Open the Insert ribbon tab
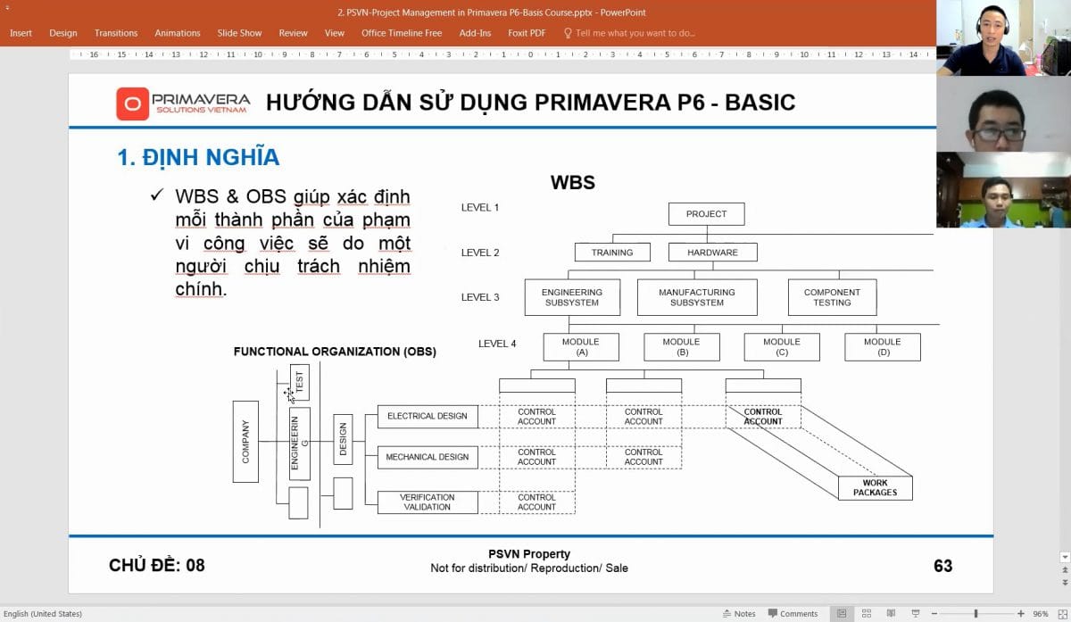This screenshot has height=622, width=1071. (21, 33)
